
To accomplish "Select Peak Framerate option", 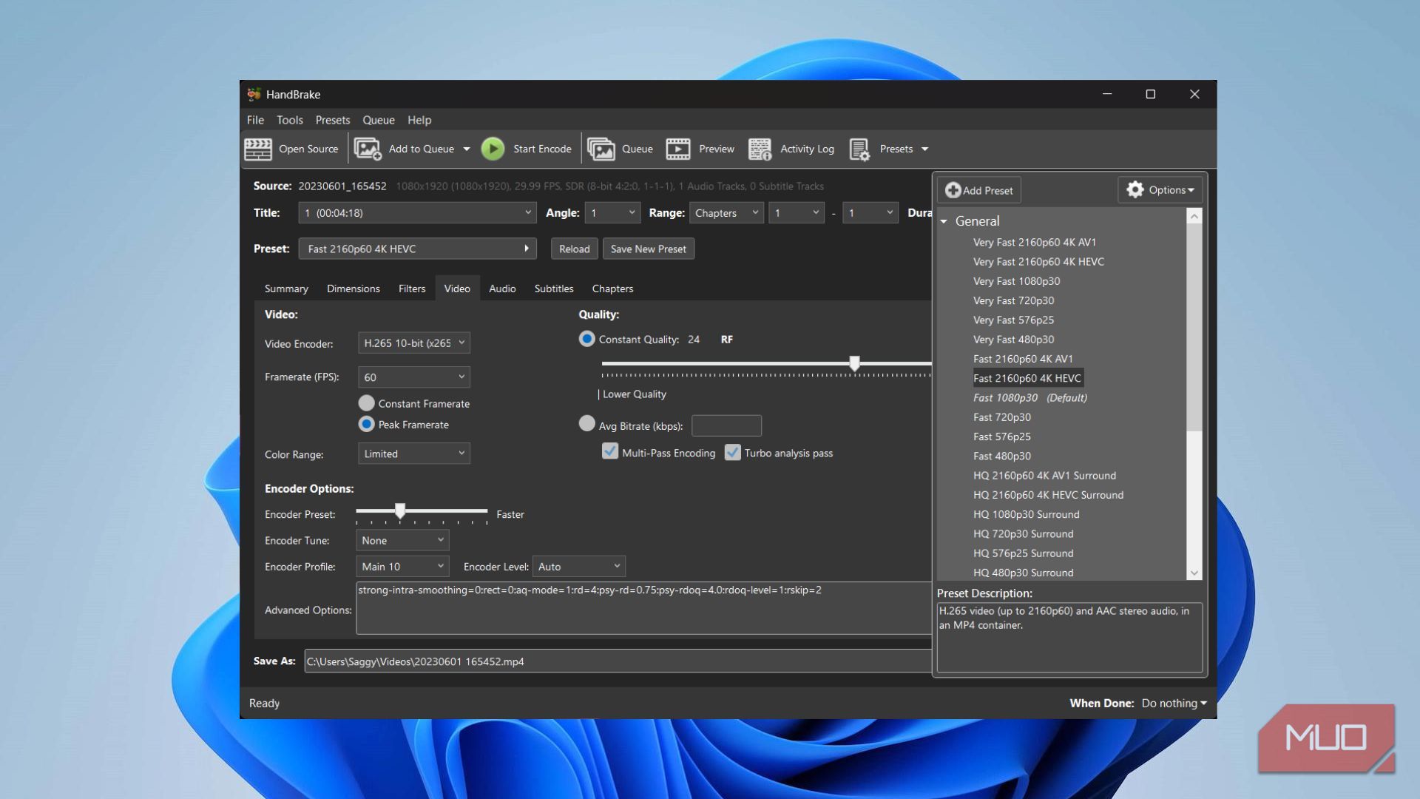I will [366, 424].
